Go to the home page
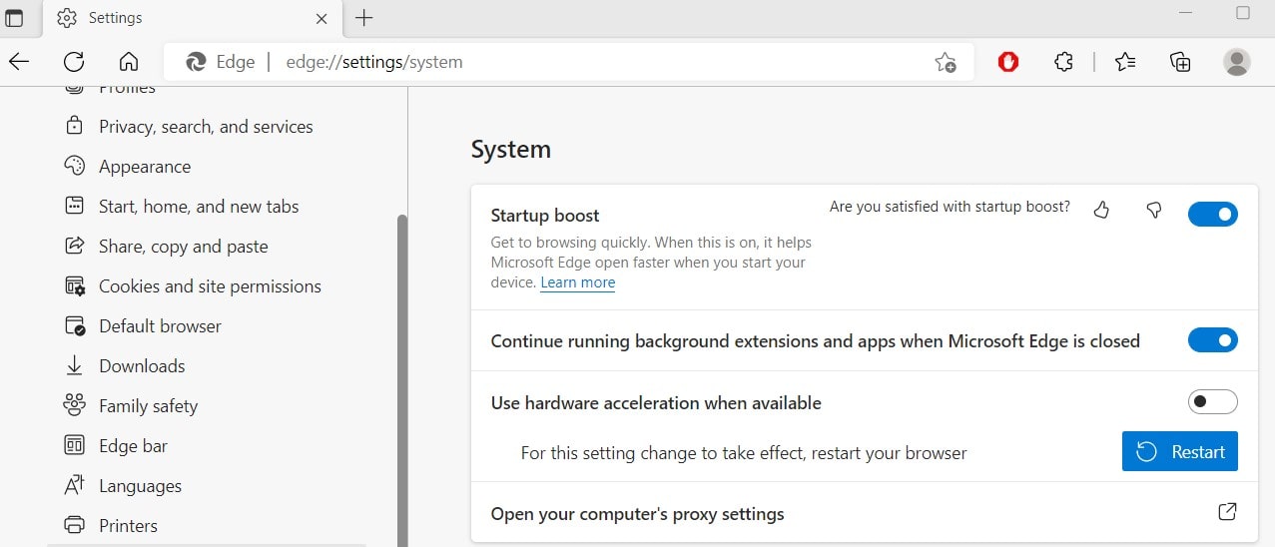The width and height of the screenshot is (1275, 547). coord(129,62)
